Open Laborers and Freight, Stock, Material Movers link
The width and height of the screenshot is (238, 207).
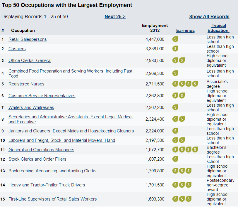pos(62,140)
